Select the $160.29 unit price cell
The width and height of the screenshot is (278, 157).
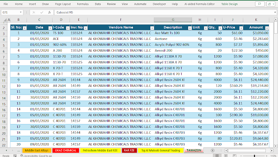[x=233, y=86]
